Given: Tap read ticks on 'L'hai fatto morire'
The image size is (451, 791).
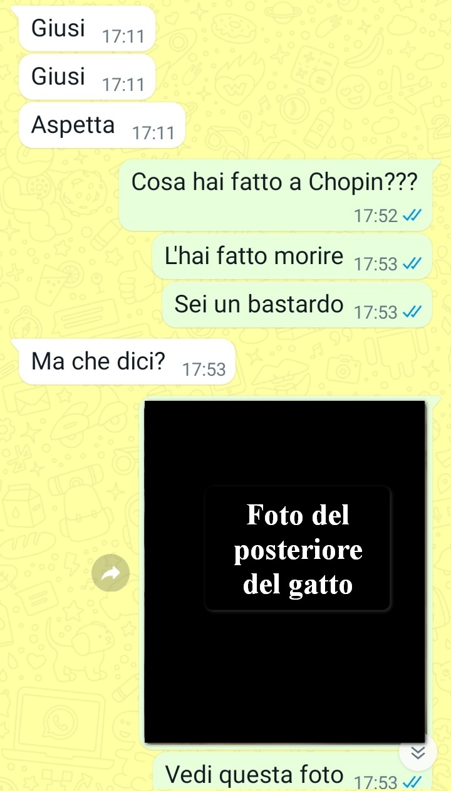Looking at the screenshot, I should click(411, 264).
